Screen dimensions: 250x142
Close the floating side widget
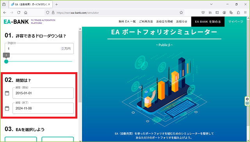tap(247, 99)
